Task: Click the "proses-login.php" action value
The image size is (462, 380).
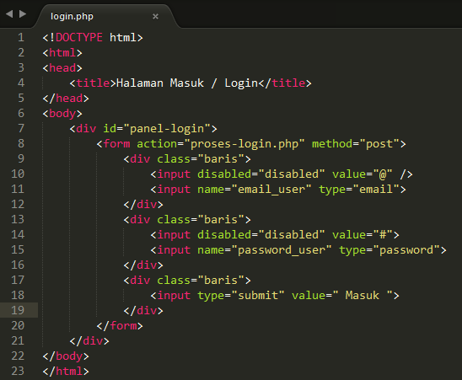Action: pos(244,144)
